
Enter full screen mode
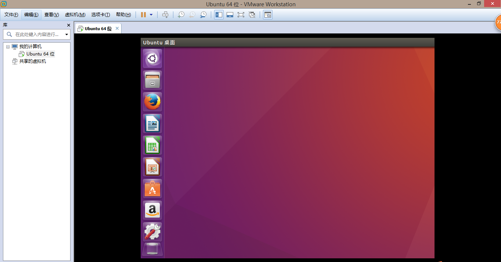click(241, 15)
